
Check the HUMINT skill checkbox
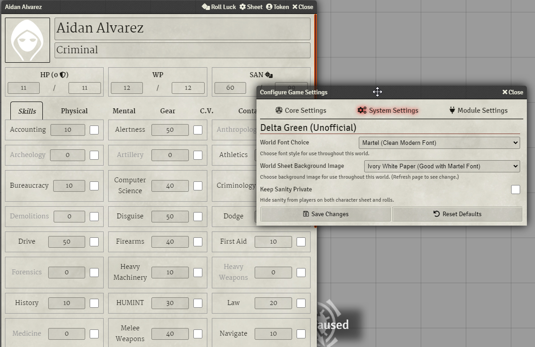(x=198, y=303)
